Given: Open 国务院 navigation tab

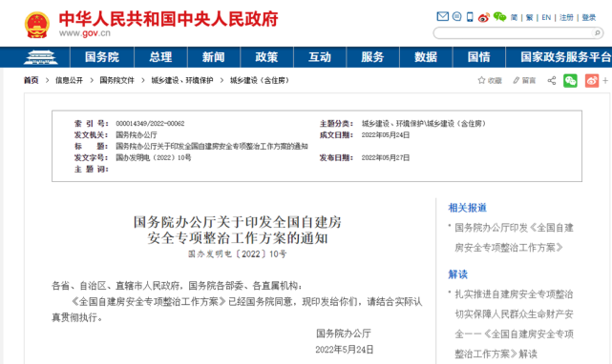Looking at the screenshot, I should click(x=102, y=57).
